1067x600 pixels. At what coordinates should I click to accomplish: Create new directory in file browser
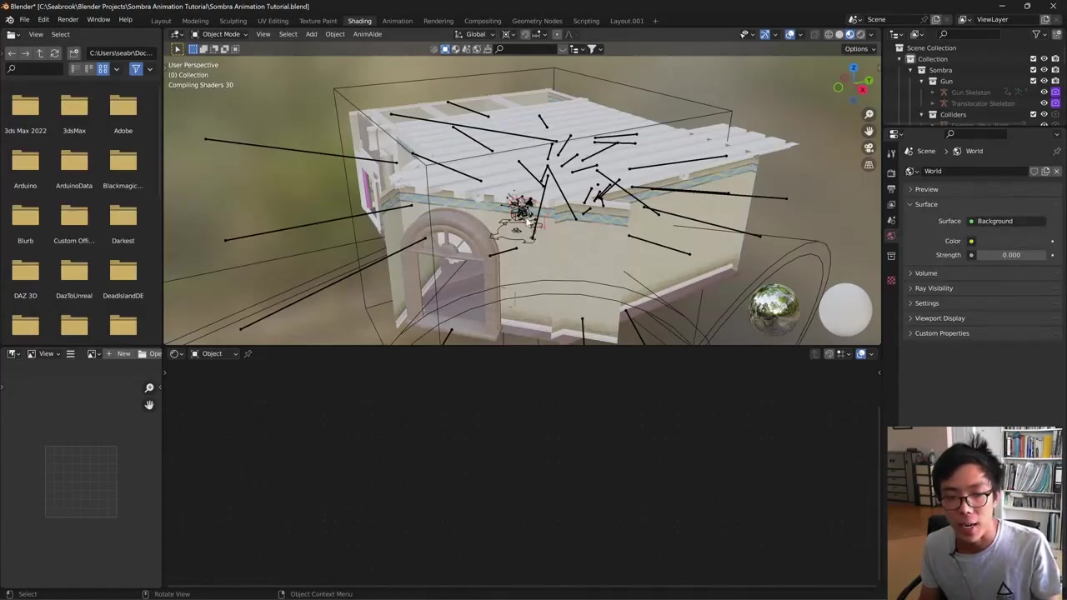pyautogui.click(x=74, y=53)
